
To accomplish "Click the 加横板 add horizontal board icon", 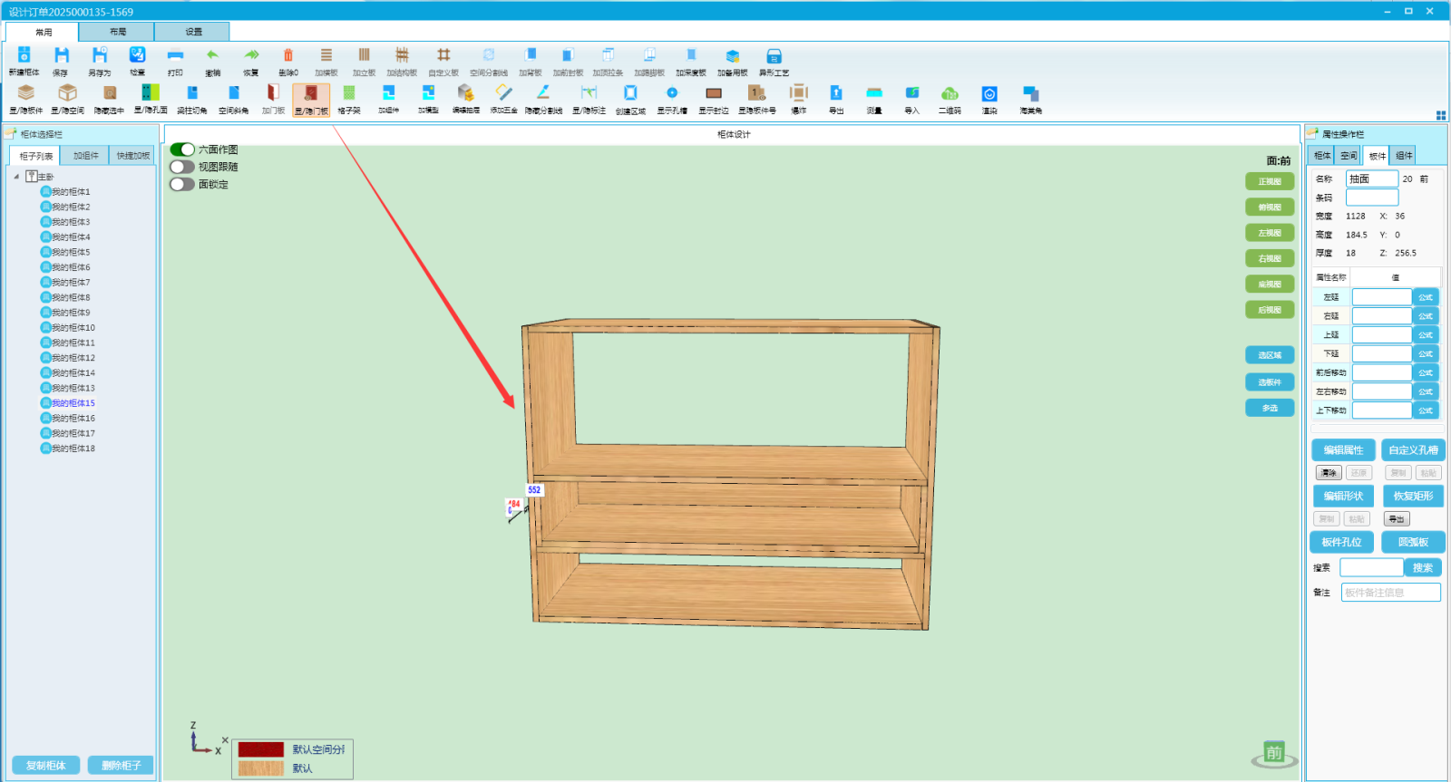I will click(326, 55).
